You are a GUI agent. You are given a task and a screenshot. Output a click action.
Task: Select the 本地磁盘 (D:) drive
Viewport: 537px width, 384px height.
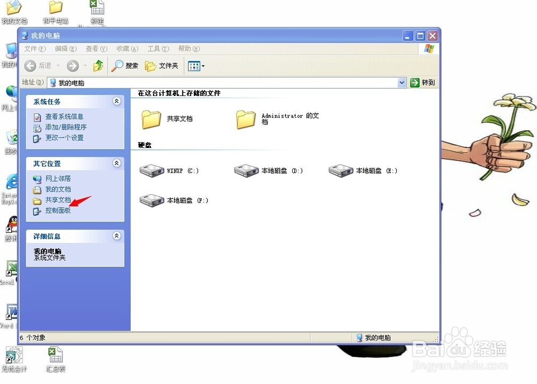coord(268,171)
